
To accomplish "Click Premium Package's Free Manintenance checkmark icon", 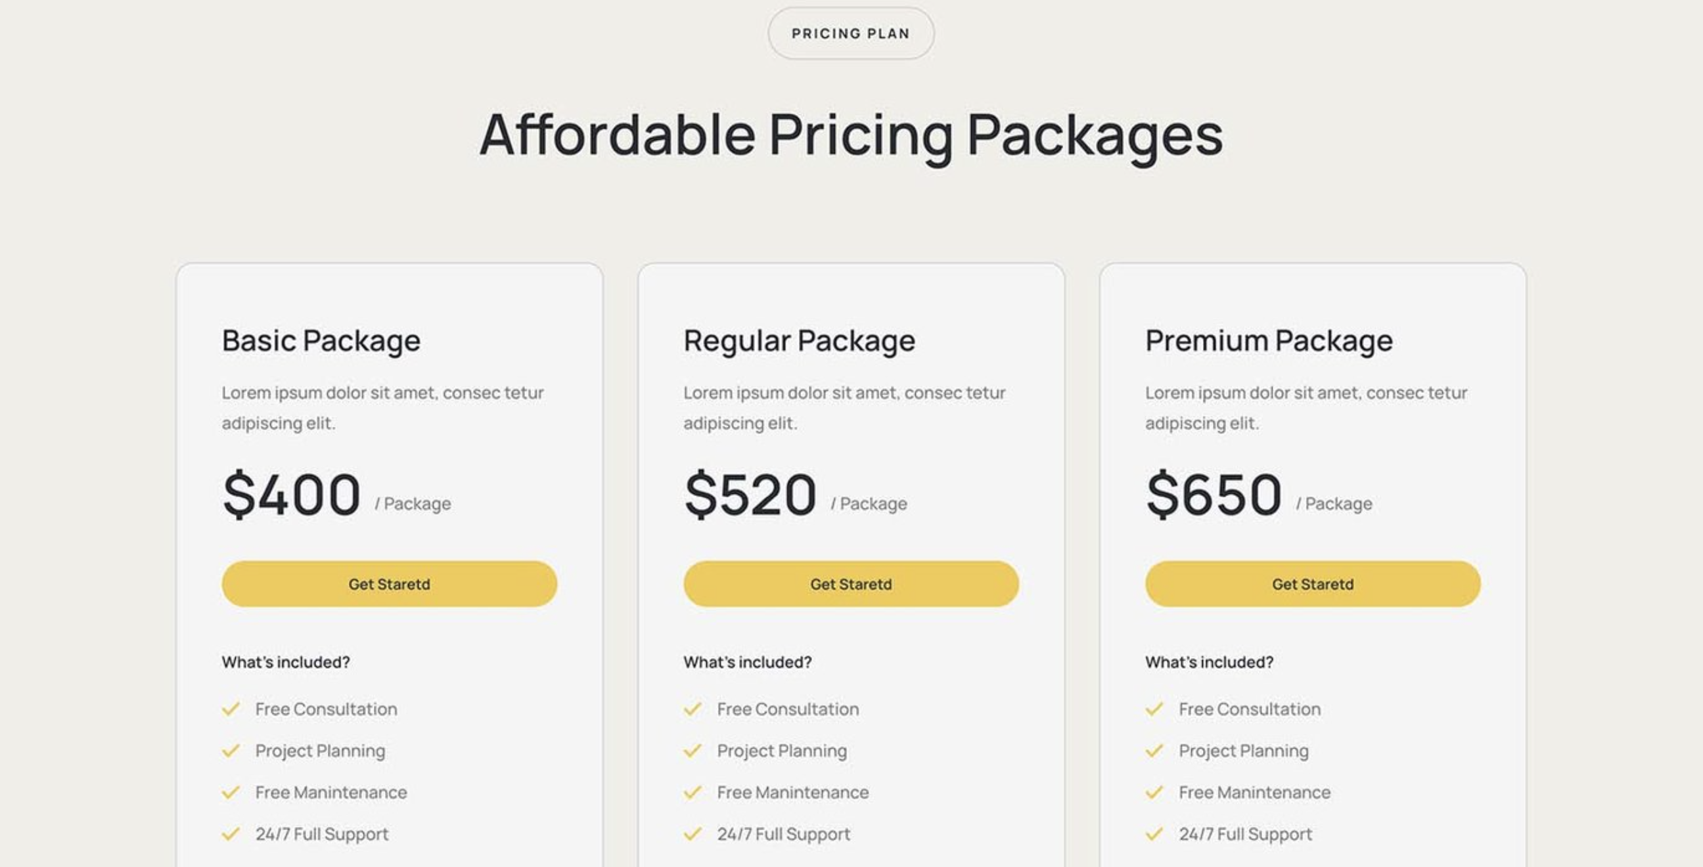I will tap(1154, 792).
